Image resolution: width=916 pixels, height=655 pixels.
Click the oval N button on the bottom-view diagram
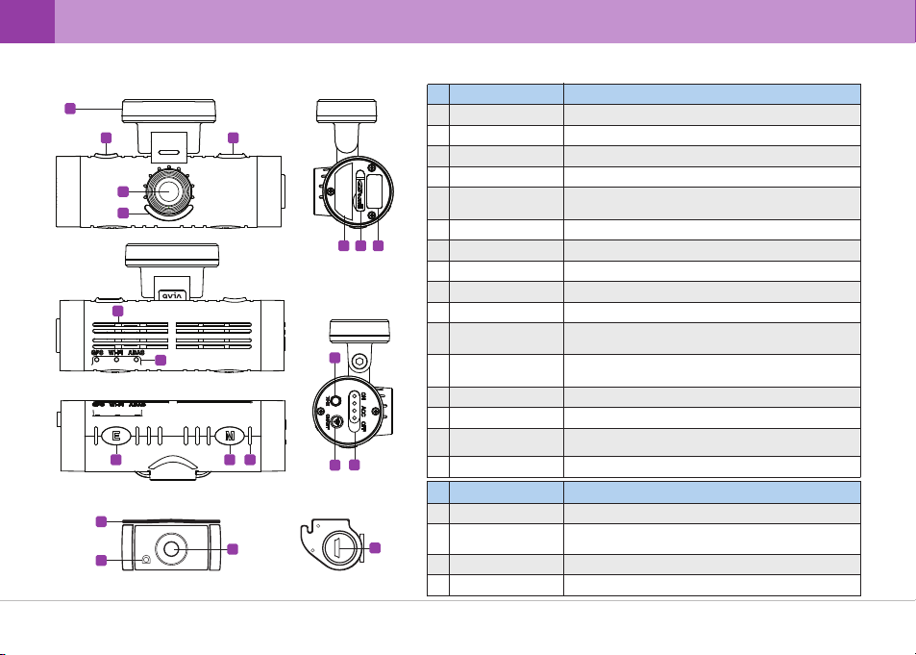230,436
